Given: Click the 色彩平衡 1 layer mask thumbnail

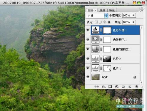Looking at the screenshot, I should [x=107, y=30].
